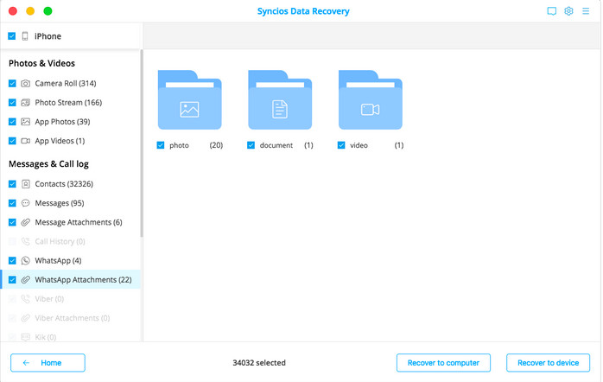The image size is (603, 382).
Task: Click the Kik icon in sidebar
Action: click(25, 337)
